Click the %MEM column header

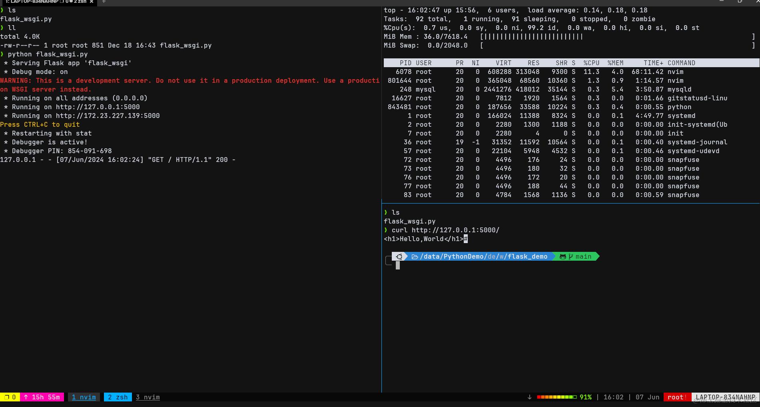coord(615,63)
